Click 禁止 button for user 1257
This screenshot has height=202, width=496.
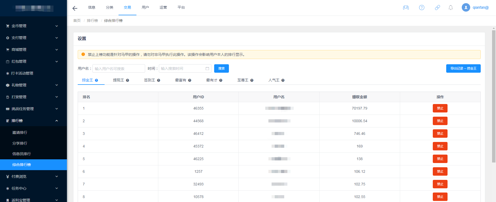[x=440, y=171]
